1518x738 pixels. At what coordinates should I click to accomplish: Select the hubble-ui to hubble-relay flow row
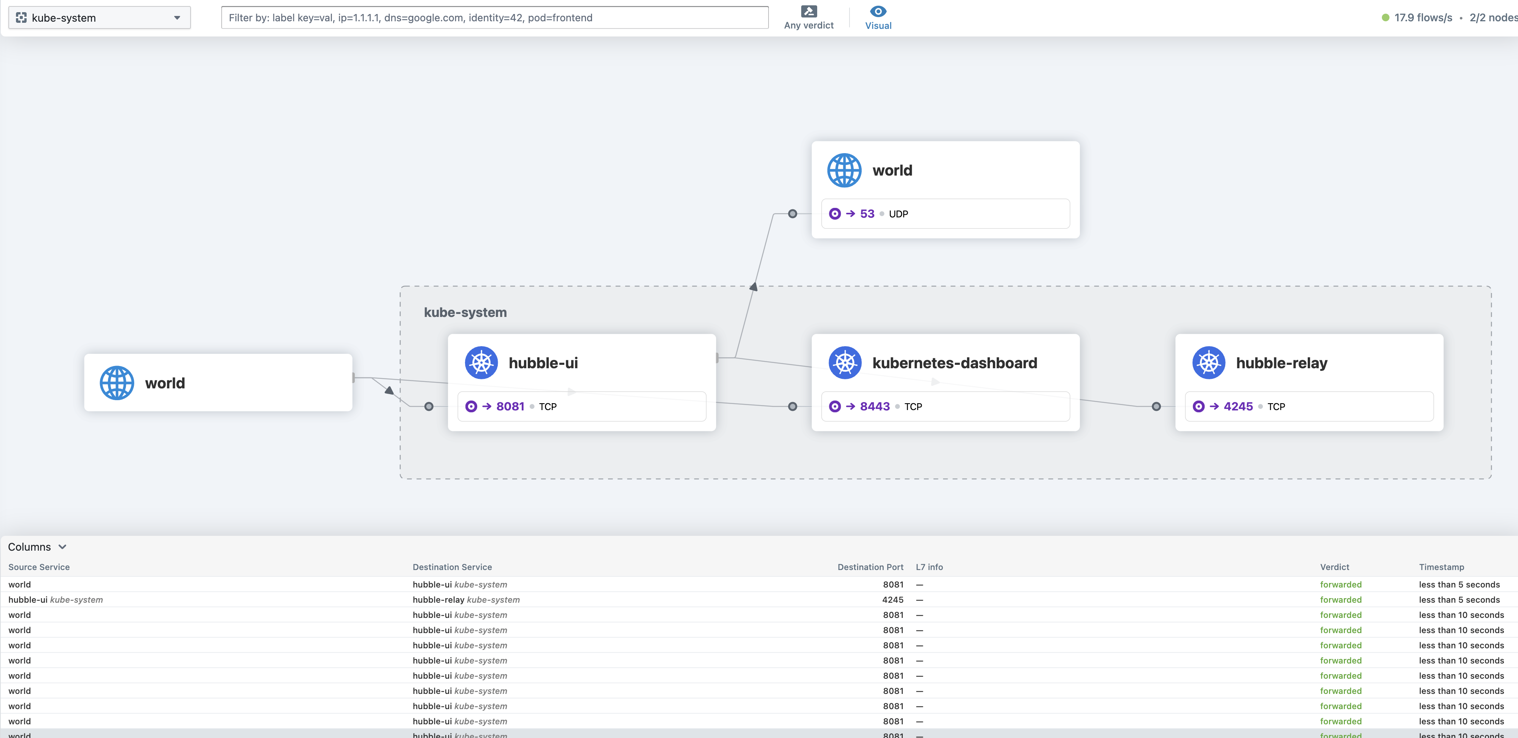click(x=759, y=600)
